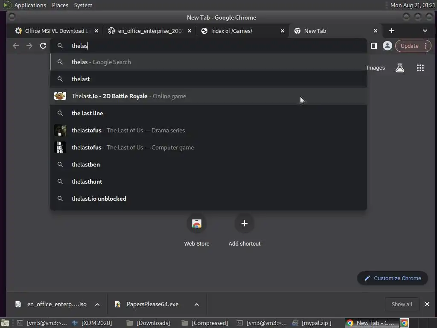Open the Applications menu
The width and height of the screenshot is (437, 328).
click(x=30, y=5)
